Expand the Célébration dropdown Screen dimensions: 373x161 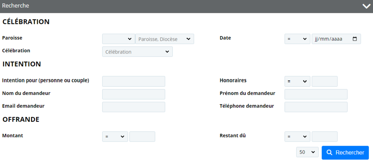coord(137,51)
